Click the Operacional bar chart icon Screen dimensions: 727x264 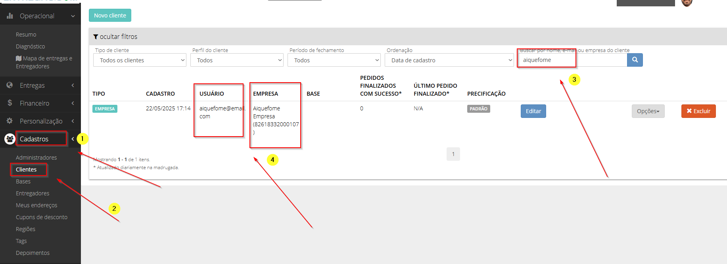pyautogui.click(x=10, y=16)
